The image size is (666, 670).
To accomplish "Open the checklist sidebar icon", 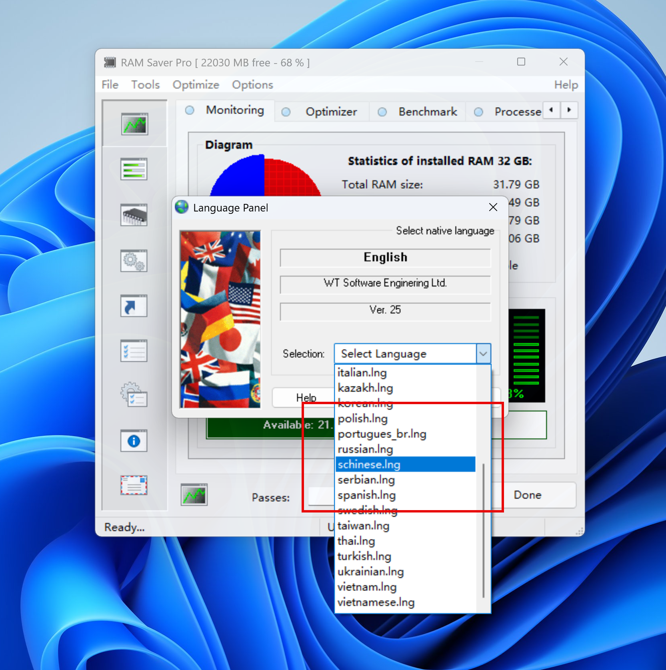I will point(134,351).
